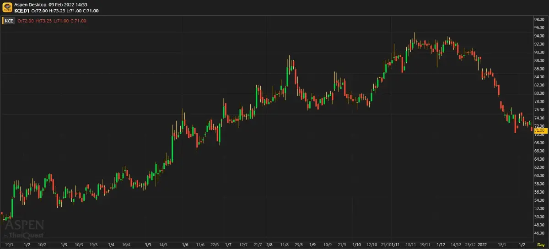Click the Aspen logo icon in header
The height and width of the screenshot is (249, 549).
click(7, 7)
